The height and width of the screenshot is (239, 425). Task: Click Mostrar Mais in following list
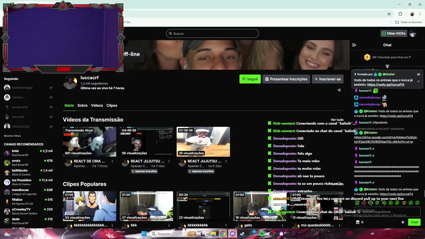(12, 136)
